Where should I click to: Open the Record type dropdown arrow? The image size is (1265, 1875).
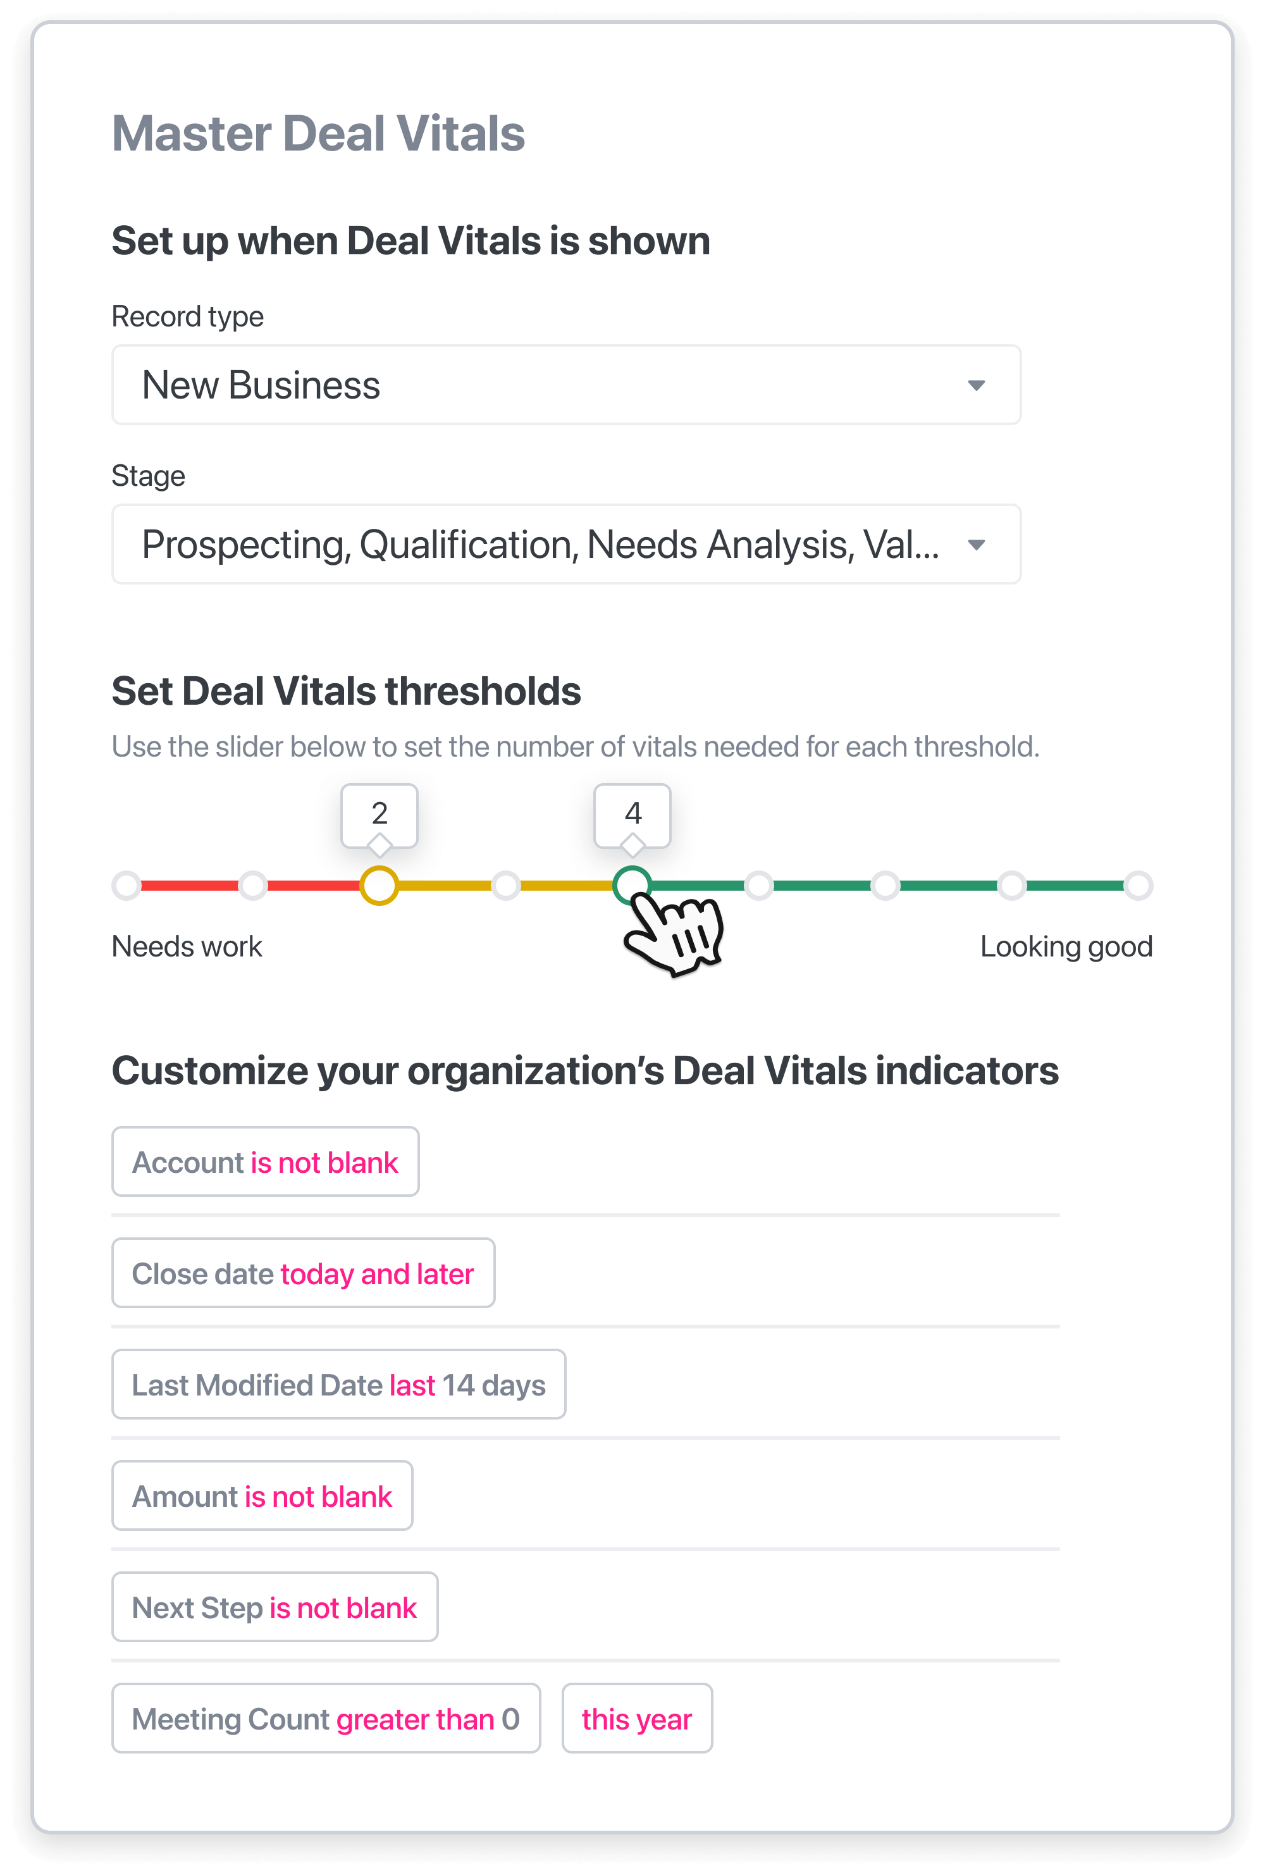(x=976, y=386)
